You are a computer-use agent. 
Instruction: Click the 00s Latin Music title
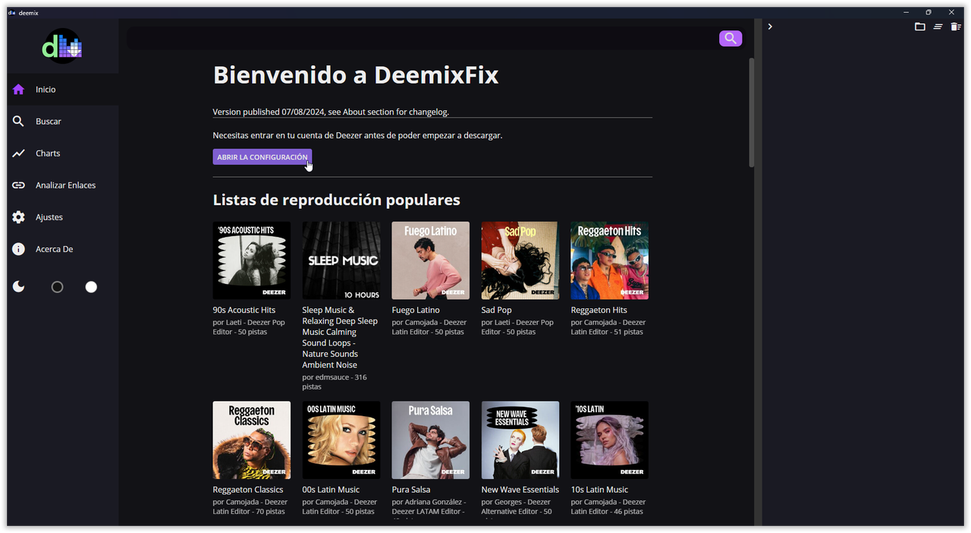331,490
